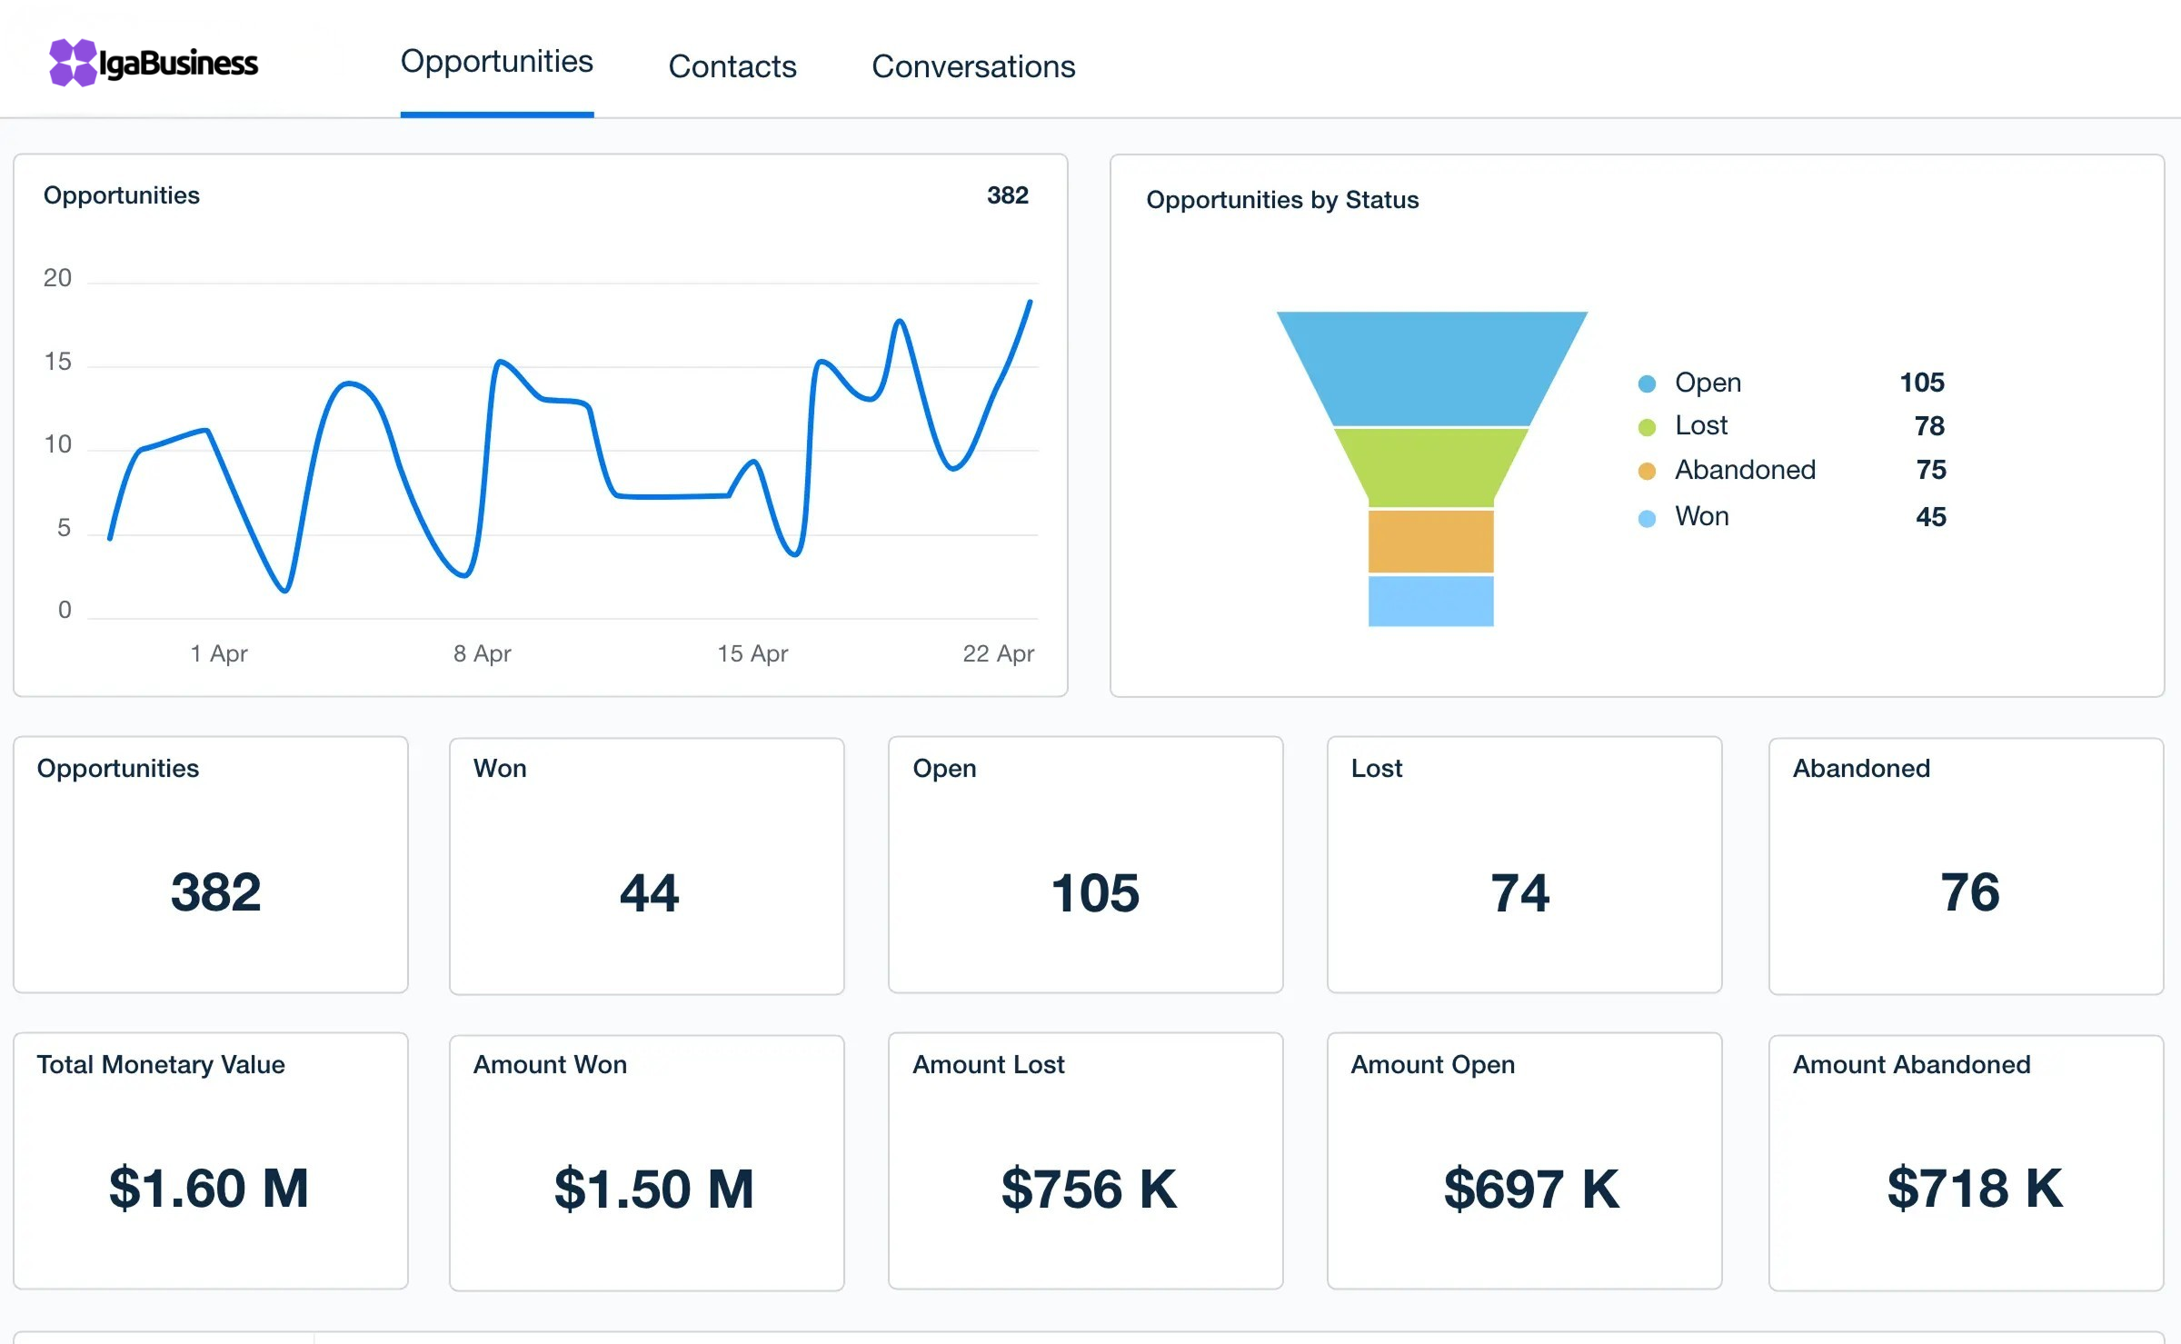2181x1344 pixels.
Task: Select the Opportunities tab
Action: coord(496,62)
